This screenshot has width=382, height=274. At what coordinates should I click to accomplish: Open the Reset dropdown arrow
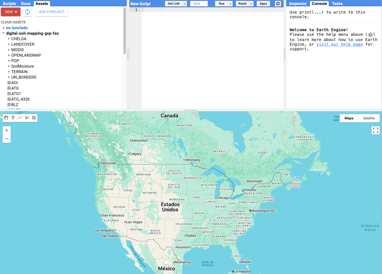[x=251, y=4]
